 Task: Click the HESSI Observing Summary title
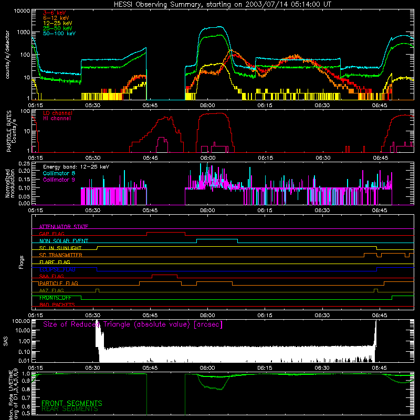click(223, 5)
